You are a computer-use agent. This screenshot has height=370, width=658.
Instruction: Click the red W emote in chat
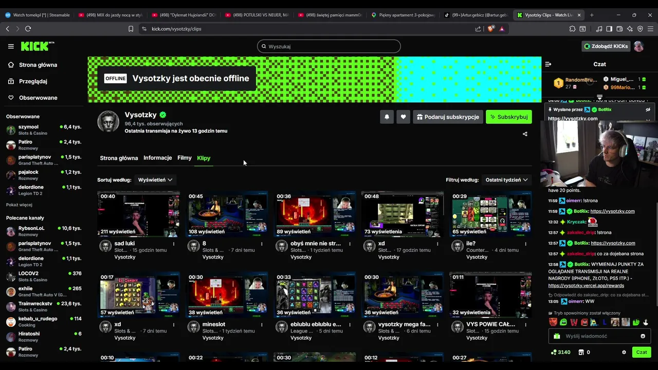click(574, 322)
